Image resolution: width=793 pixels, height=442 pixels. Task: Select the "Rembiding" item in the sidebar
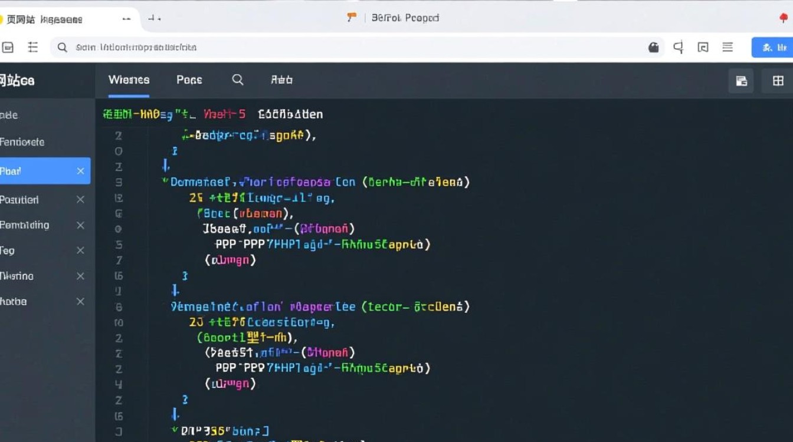click(x=25, y=225)
